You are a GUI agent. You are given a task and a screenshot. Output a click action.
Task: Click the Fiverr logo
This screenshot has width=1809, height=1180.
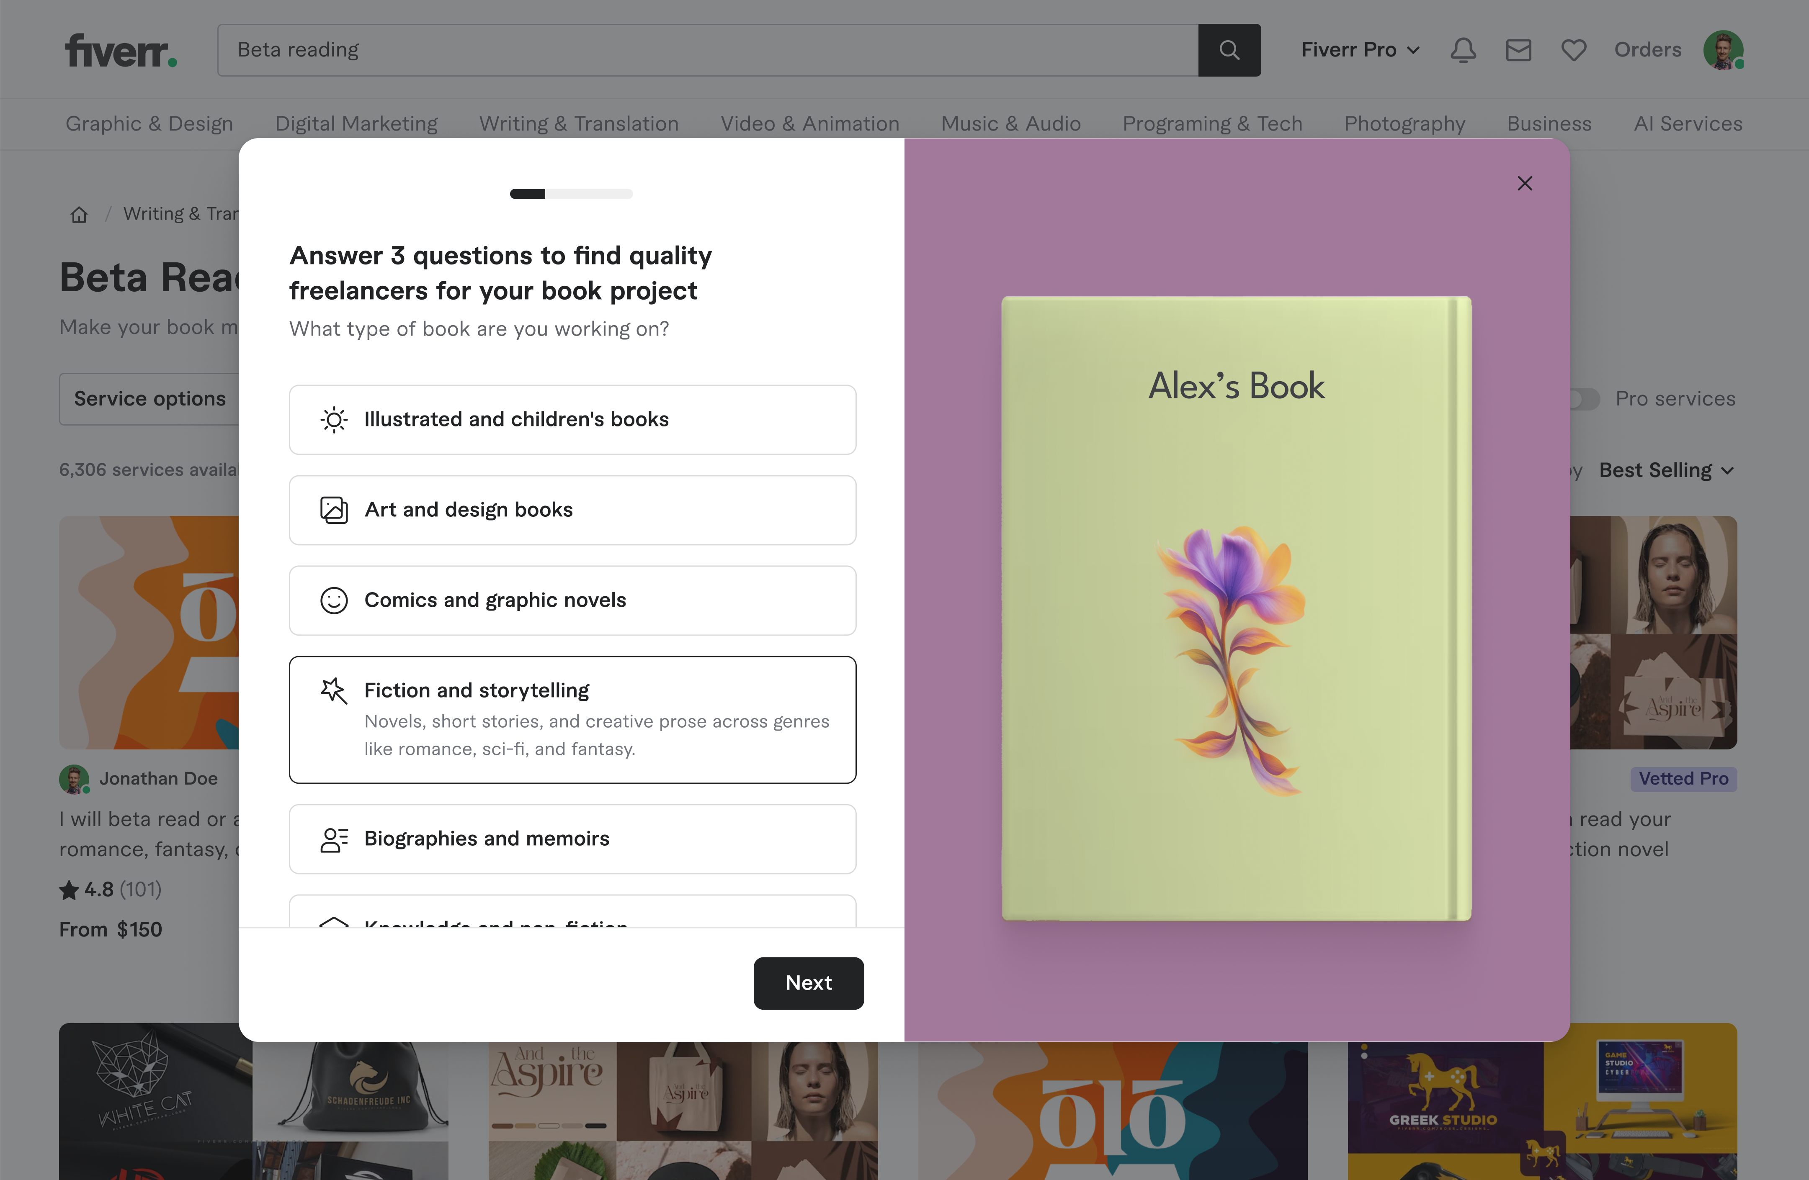[121, 50]
